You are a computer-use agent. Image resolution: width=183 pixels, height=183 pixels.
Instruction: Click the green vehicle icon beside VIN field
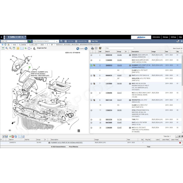point(30,41)
